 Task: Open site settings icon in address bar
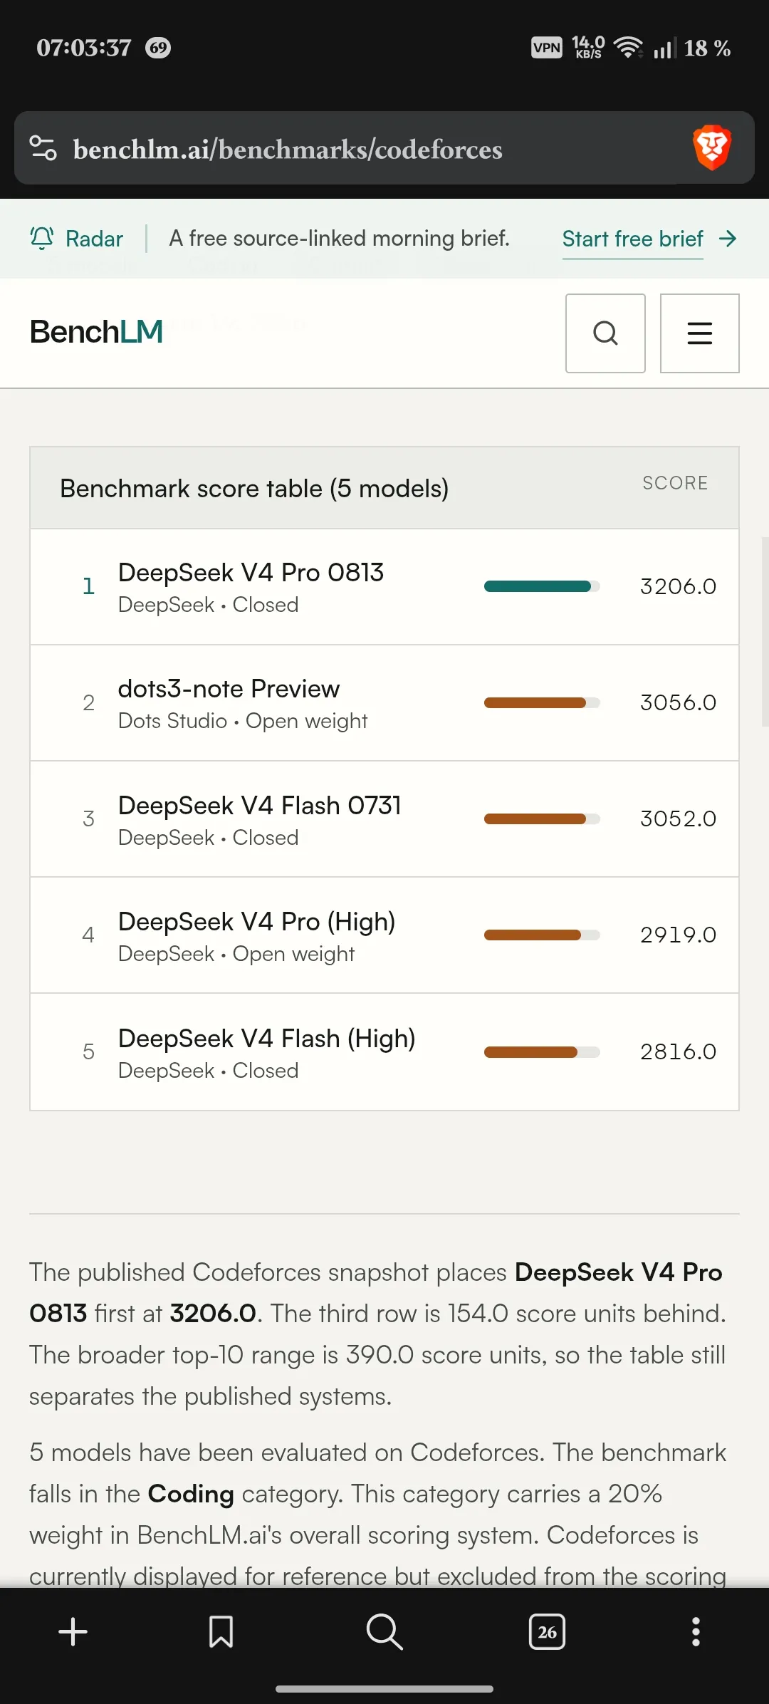[x=43, y=148]
